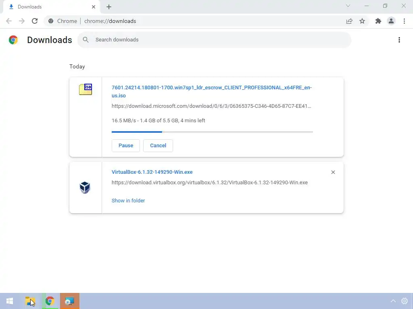Click the Chrome taskbar icon
The width and height of the screenshot is (413, 309).
pos(50,301)
